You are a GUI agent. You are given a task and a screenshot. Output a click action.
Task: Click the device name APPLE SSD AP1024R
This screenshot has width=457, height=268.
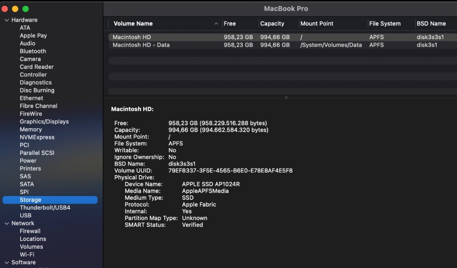coord(211,184)
